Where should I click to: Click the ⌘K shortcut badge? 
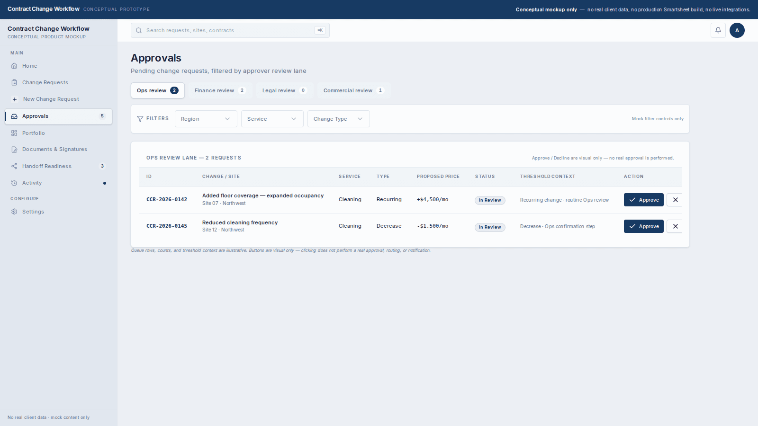(x=320, y=30)
